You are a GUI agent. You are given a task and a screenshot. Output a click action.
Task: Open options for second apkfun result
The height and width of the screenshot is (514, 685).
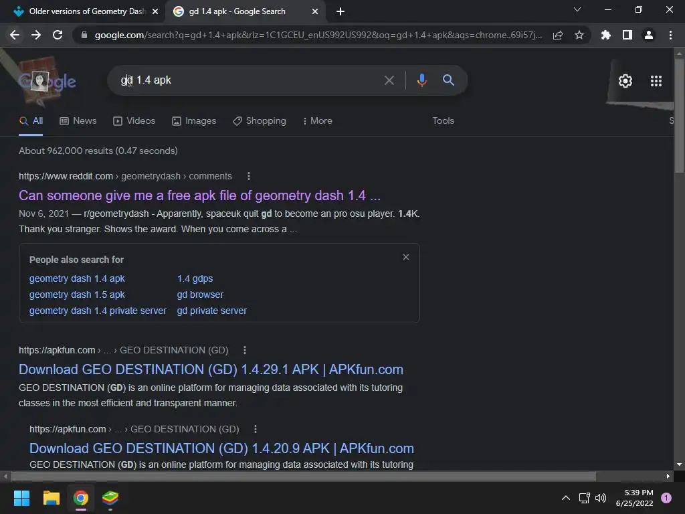256,429
